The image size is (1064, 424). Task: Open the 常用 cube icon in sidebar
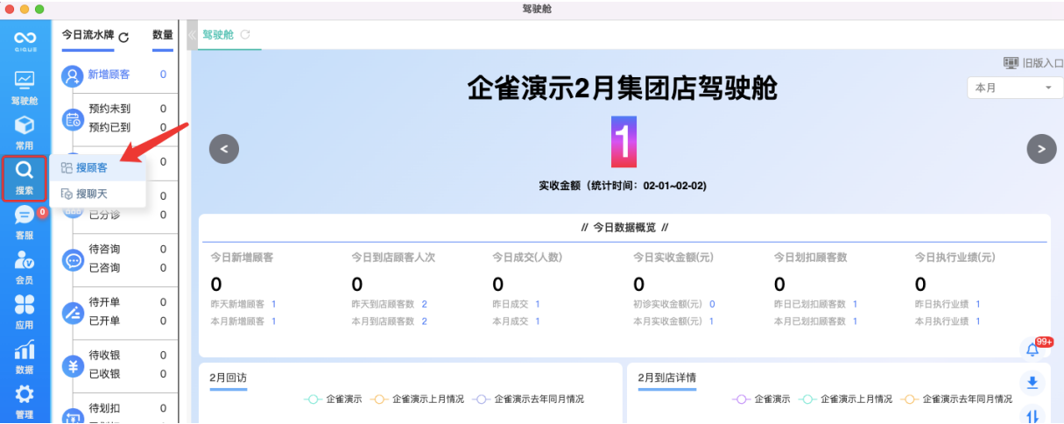click(25, 131)
